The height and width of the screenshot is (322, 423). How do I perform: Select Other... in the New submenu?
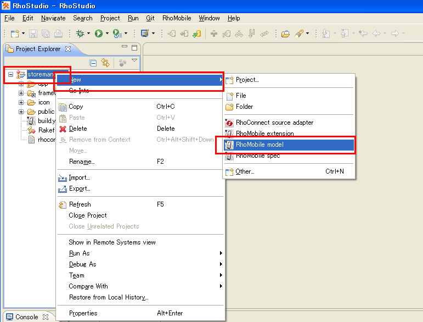pyautogui.click(x=289, y=171)
